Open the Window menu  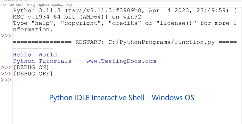[57, 5]
